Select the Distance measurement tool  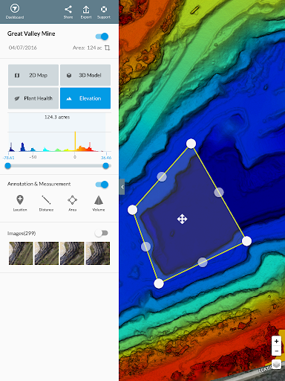pos(46,200)
